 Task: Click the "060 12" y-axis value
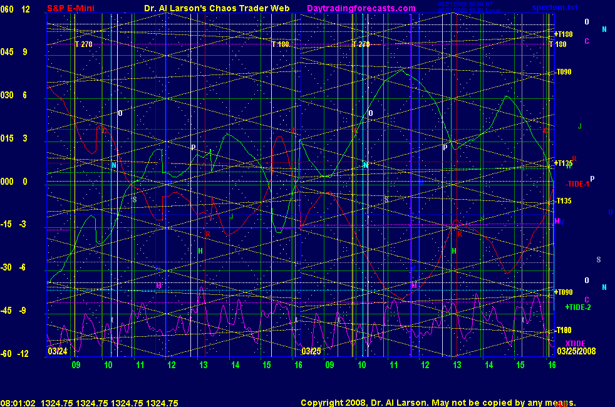[x=15, y=9]
